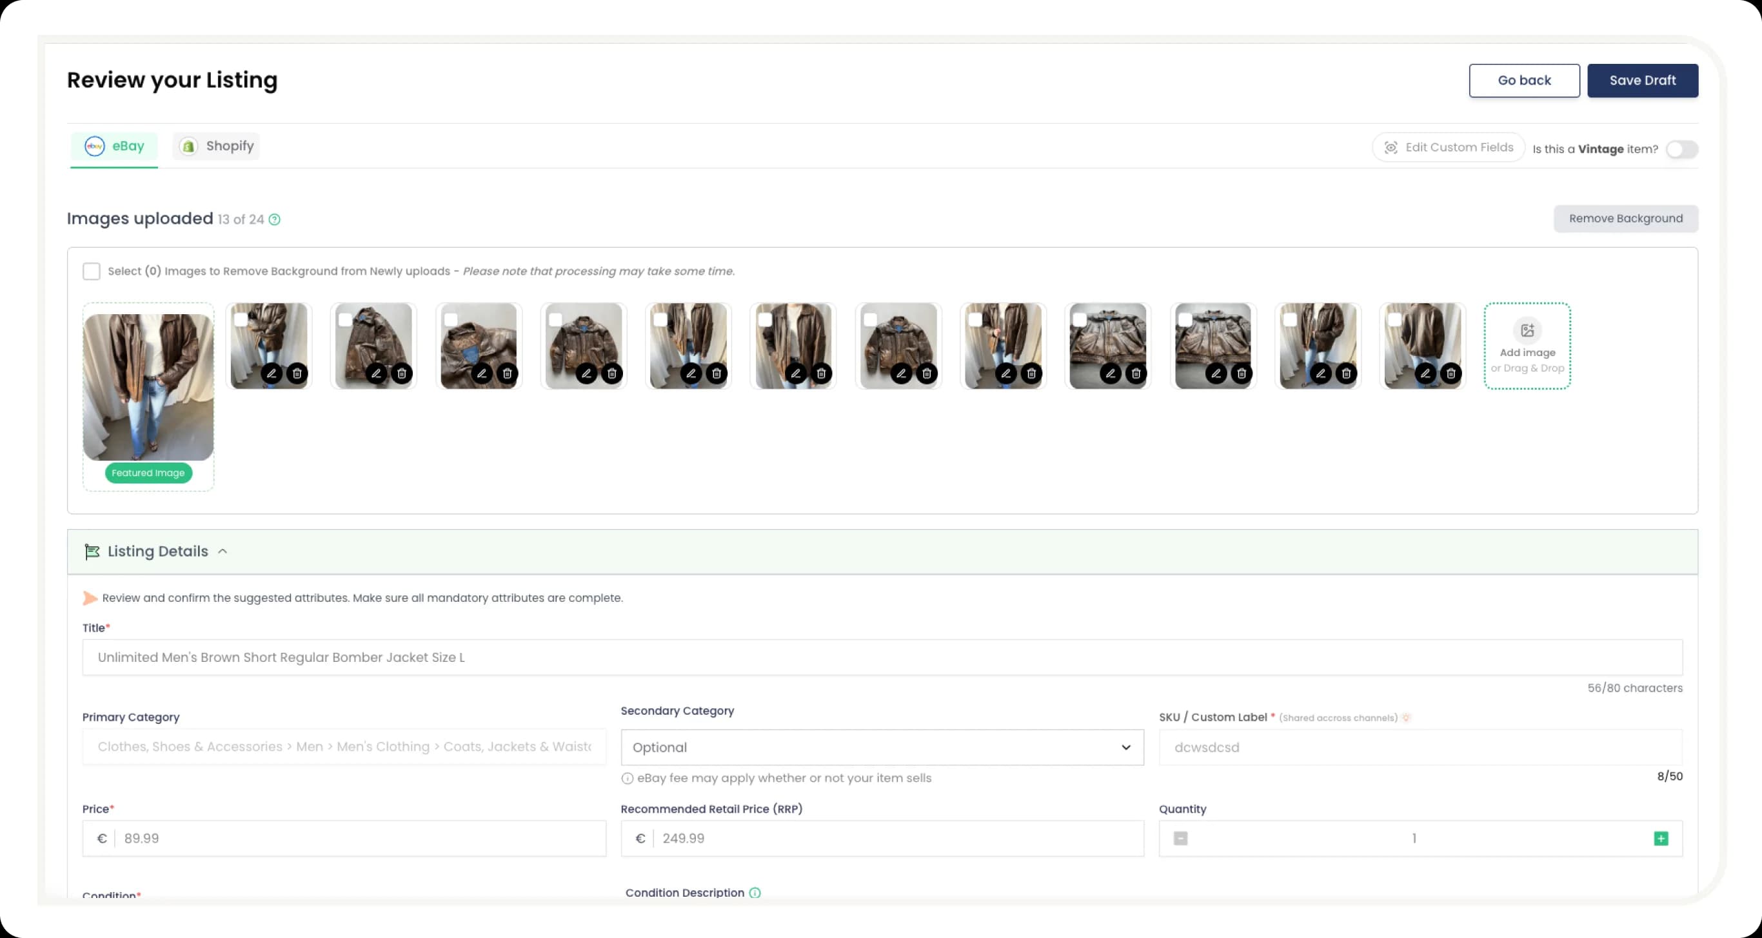Click the Primary Category field
1762x938 pixels.
click(344, 747)
